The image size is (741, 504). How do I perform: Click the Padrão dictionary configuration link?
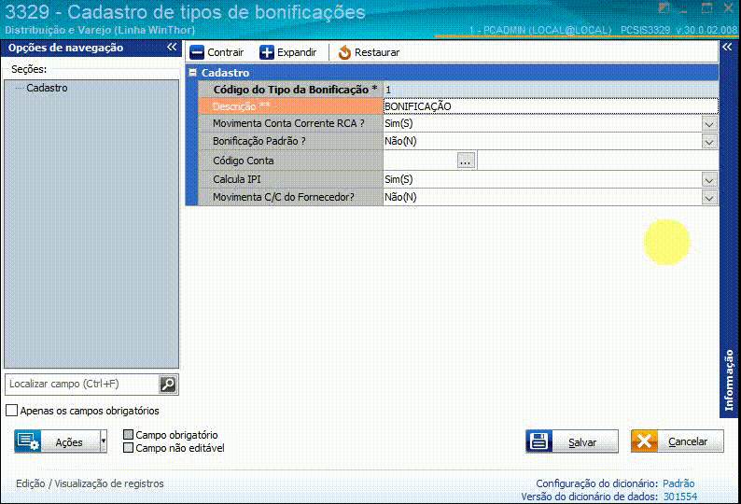point(678,483)
